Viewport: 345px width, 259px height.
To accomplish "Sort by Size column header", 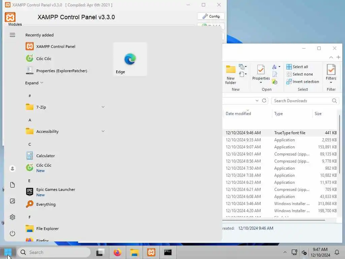I will (318, 114).
